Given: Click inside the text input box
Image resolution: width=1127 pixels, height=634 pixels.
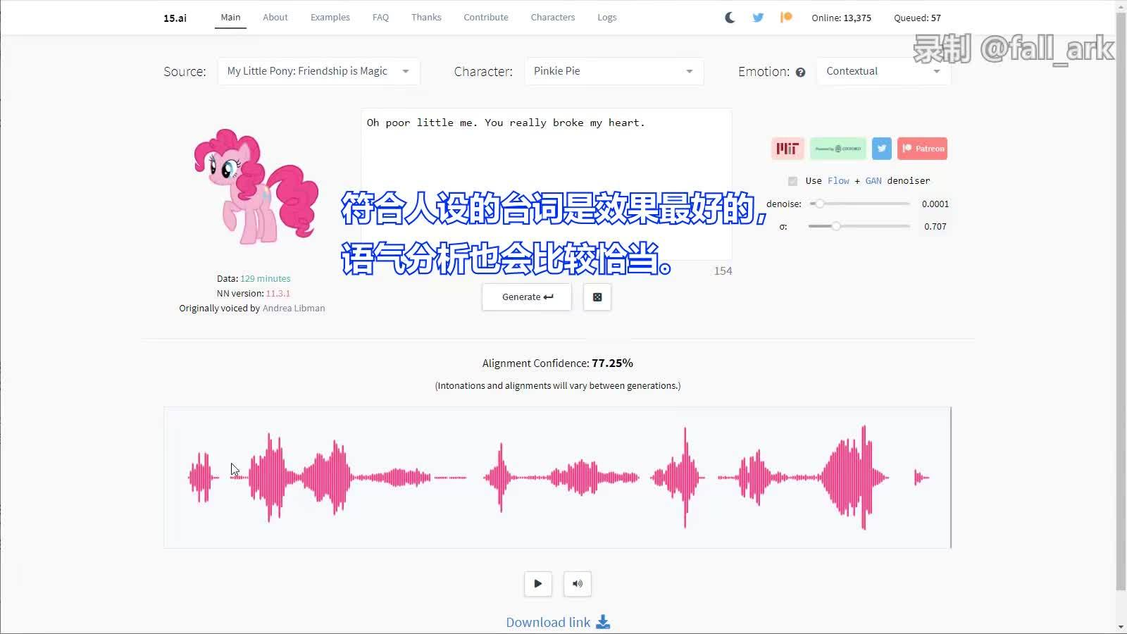Looking at the screenshot, I should click(547, 185).
